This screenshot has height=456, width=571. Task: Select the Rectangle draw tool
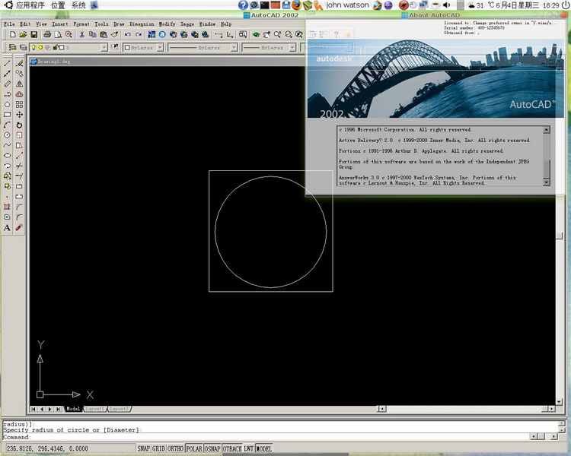7,115
